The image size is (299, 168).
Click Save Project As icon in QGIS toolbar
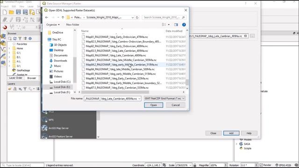(25, 12)
